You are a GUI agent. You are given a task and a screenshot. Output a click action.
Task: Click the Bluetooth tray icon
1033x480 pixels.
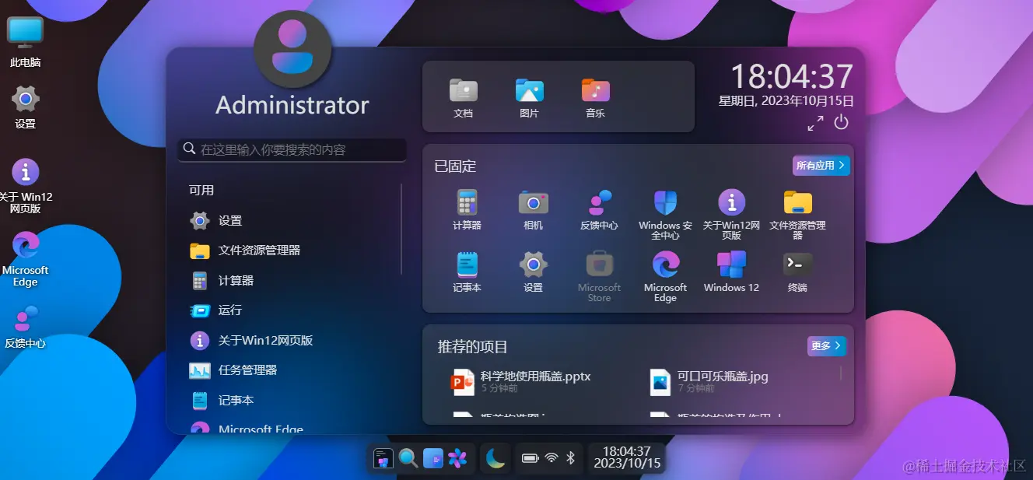tap(570, 458)
